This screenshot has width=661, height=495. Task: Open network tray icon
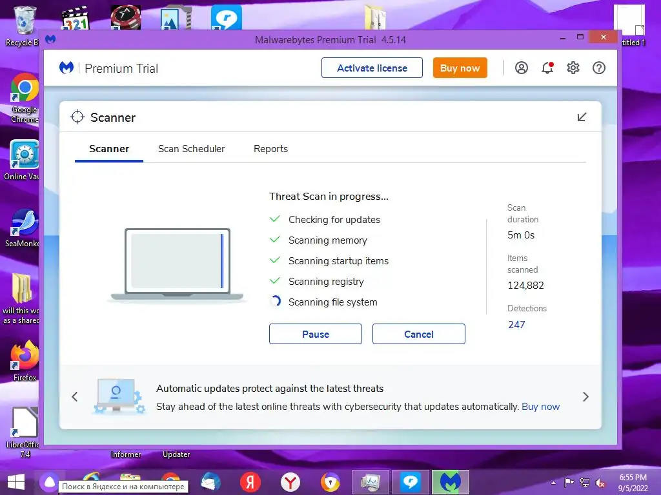click(585, 482)
